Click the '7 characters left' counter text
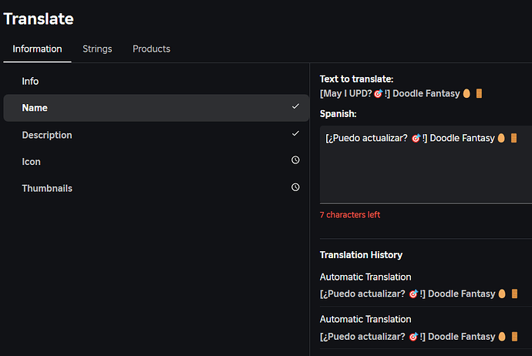Image resolution: width=532 pixels, height=356 pixels. [350, 215]
